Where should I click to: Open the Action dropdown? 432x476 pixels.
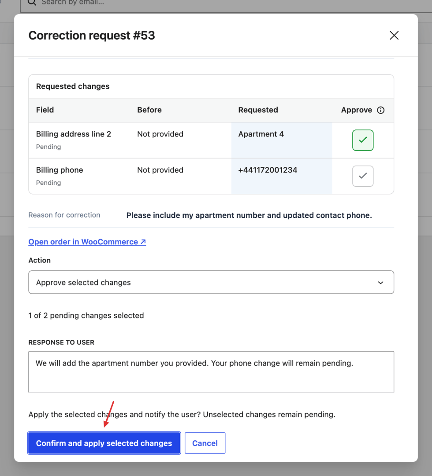tap(211, 282)
